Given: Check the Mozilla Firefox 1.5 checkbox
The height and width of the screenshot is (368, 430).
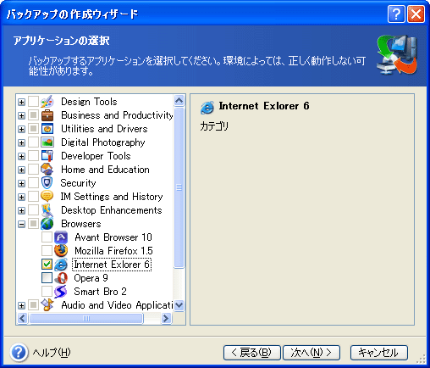Looking at the screenshot, I should (x=47, y=251).
